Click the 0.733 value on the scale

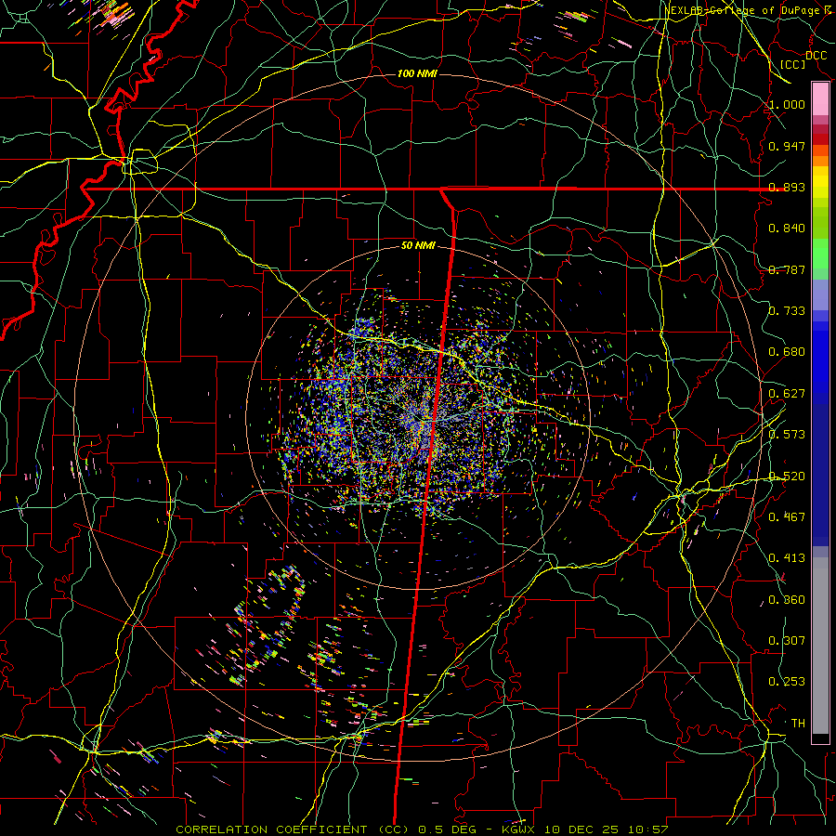pos(787,311)
